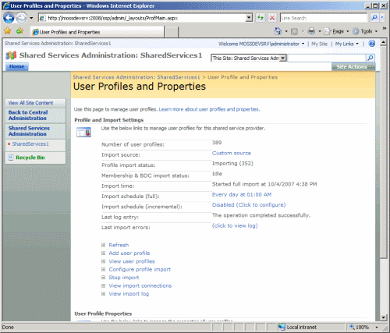Click the red Stop loading icon

(x=272, y=18)
